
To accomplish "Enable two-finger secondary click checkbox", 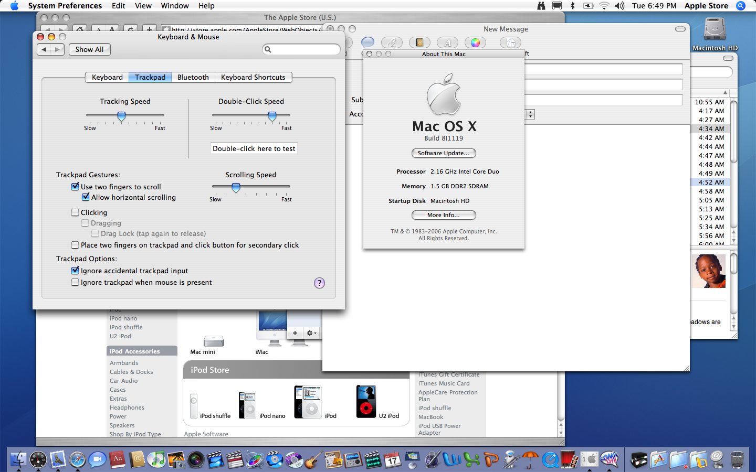I will [x=75, y=245].
